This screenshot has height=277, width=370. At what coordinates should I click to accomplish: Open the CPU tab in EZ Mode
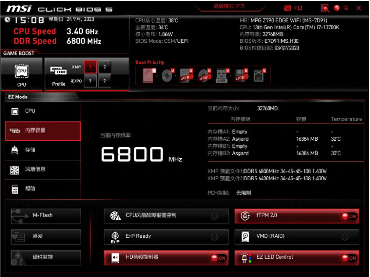(x=43, y=111)
